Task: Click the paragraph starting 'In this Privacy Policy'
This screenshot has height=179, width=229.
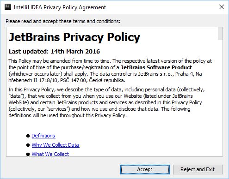Action: pyautogui.click(x=107, y=102)
